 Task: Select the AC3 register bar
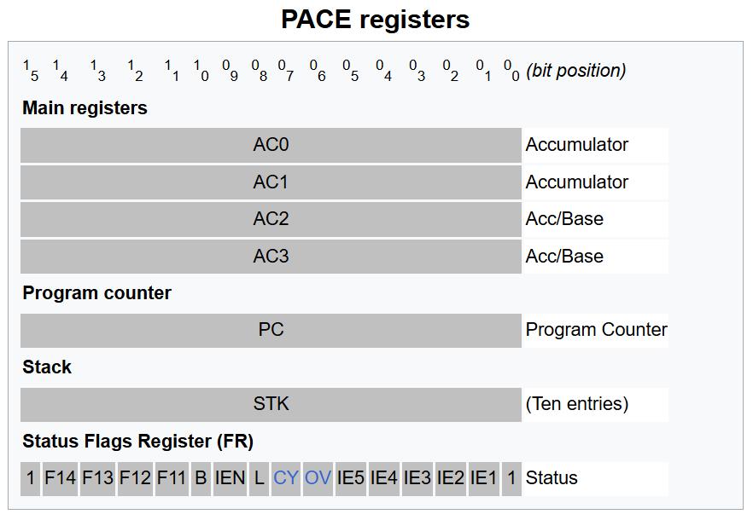click(x=271, y=257)
